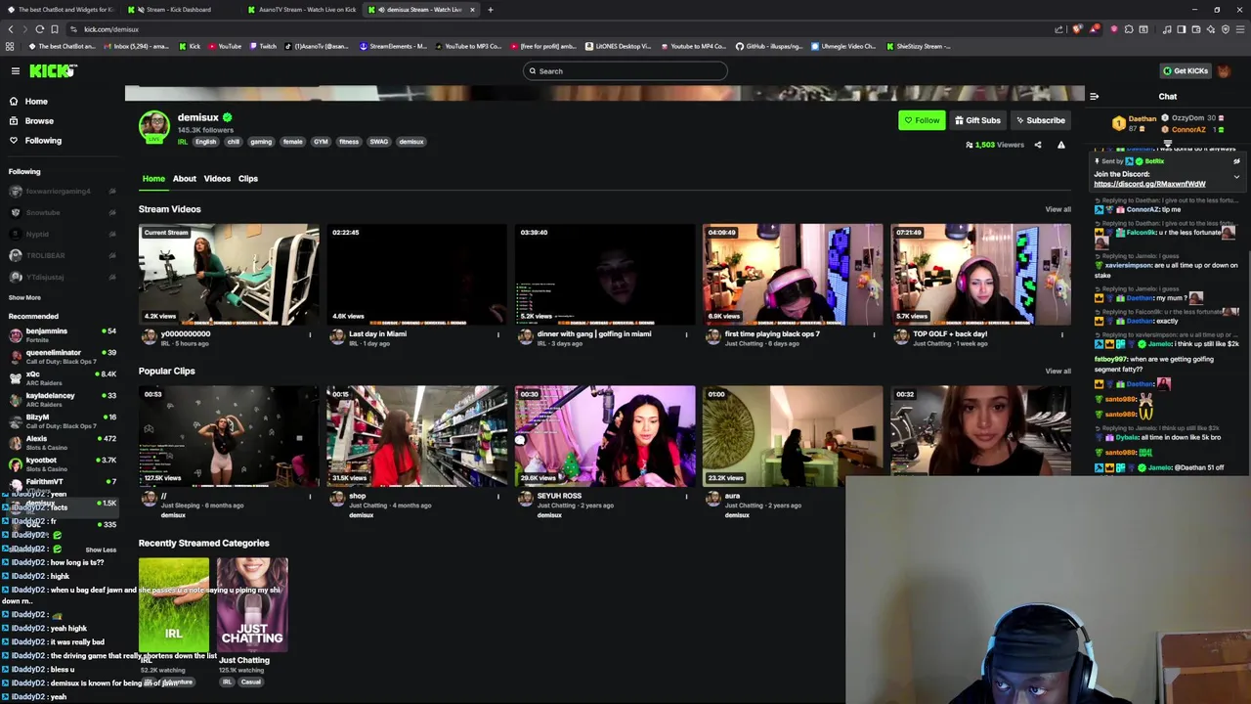
Task: Click the Search input field
Action: point(625,70)
